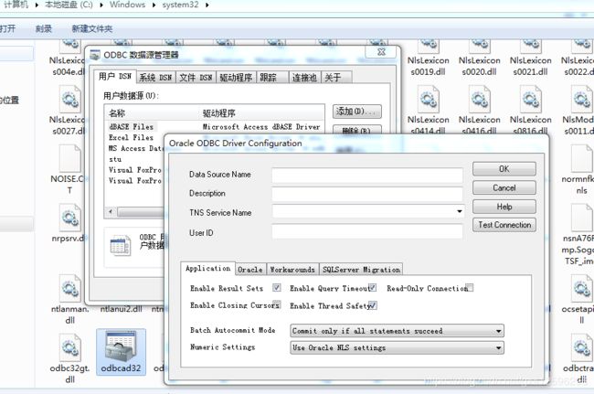Open the 连接池 tab
This screenshot has width=594, height=394.
coord(304,78)
